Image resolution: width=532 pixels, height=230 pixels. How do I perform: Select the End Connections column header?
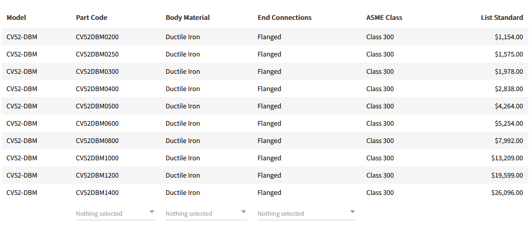(284, 17)
